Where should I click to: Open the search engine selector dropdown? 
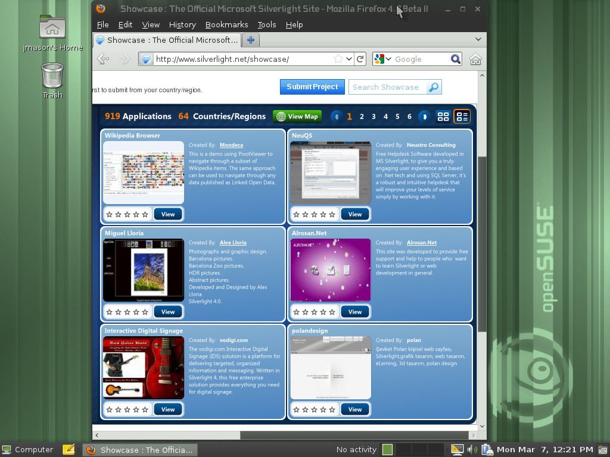(x=382, y=59)
